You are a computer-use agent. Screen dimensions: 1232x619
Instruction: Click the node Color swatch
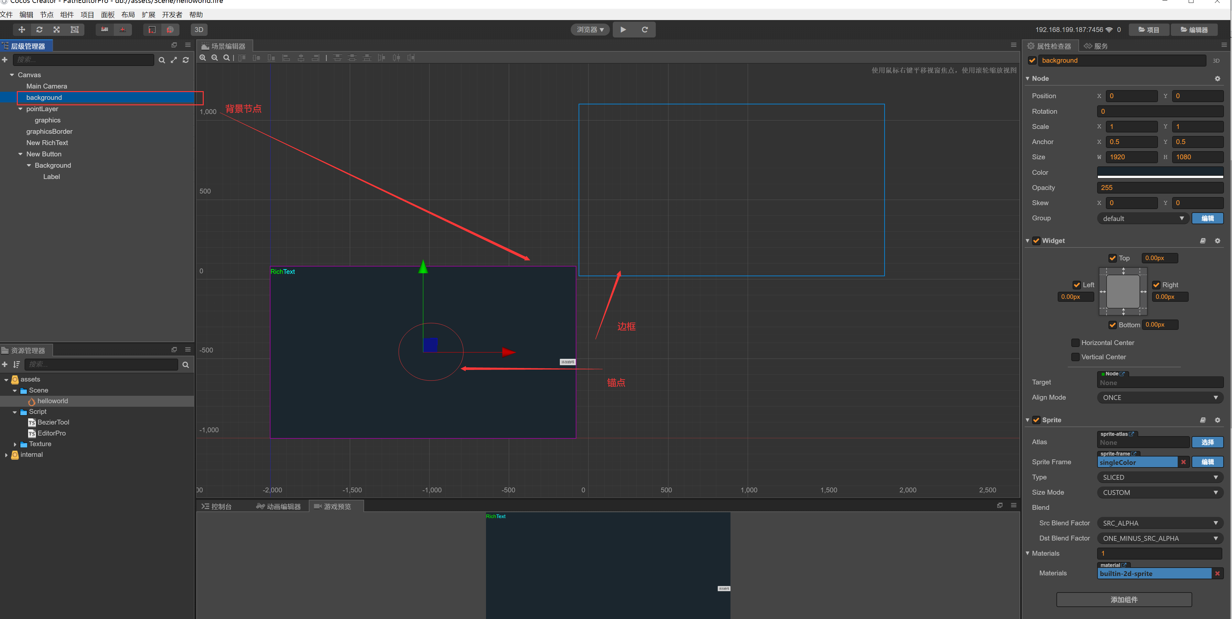[x=1159, y=172]
